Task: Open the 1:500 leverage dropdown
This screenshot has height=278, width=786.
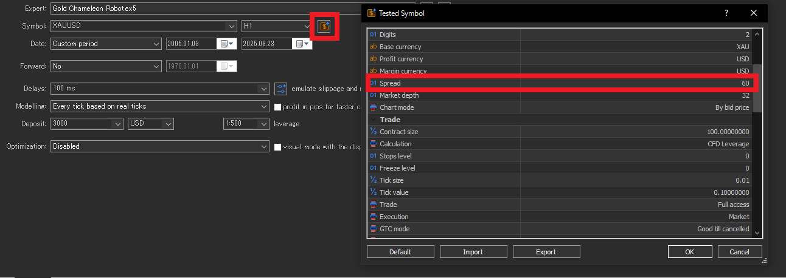Action: pos(263,124)
